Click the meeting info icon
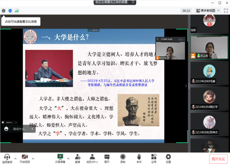 (x=4, y=11)
